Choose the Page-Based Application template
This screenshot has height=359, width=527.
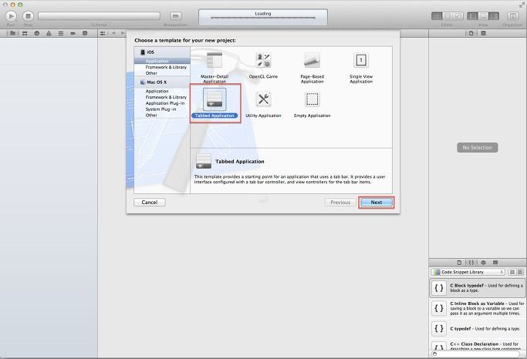(x=312, y=68)
